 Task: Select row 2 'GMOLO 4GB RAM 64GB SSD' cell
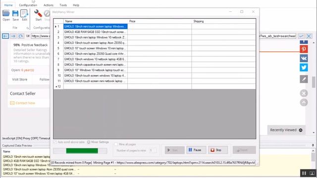[96, 32]
